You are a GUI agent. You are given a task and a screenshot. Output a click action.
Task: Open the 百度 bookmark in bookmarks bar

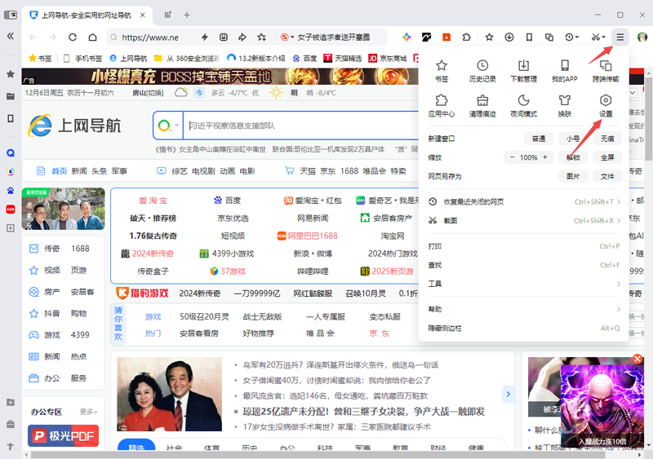[304, 58]
